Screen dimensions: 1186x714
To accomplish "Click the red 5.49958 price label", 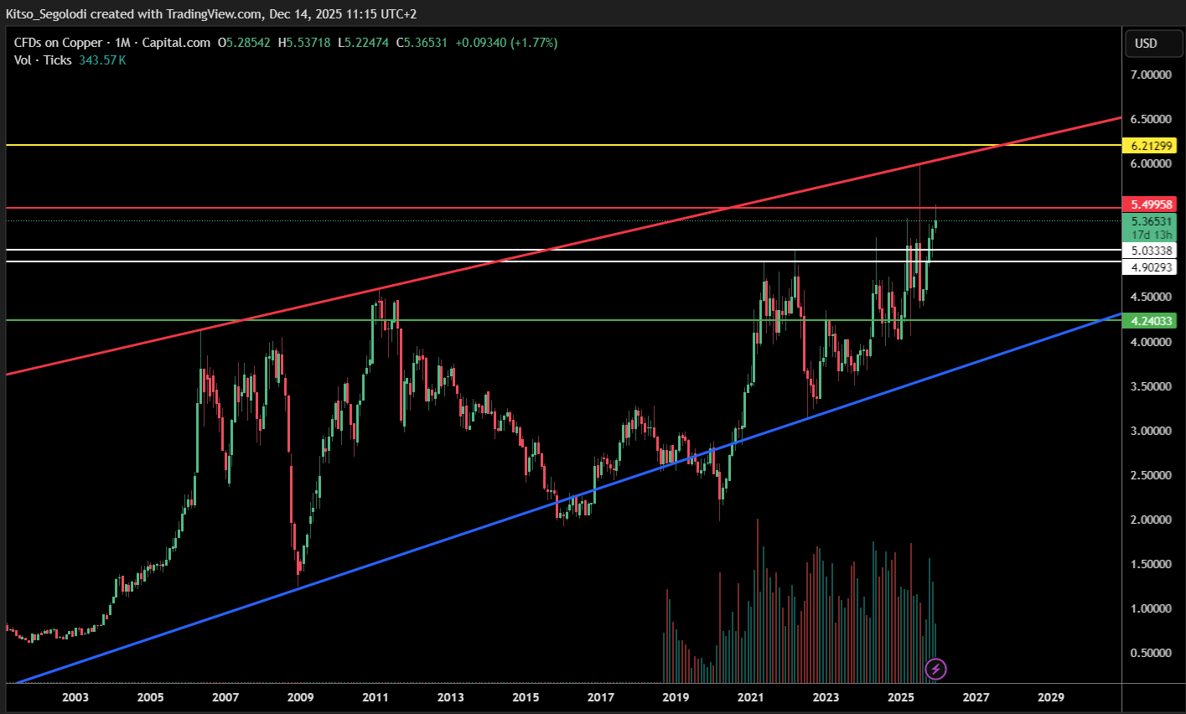I will (1152, 204).
